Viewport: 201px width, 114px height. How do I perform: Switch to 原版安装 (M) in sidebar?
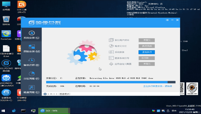click(x=31, y=48)
